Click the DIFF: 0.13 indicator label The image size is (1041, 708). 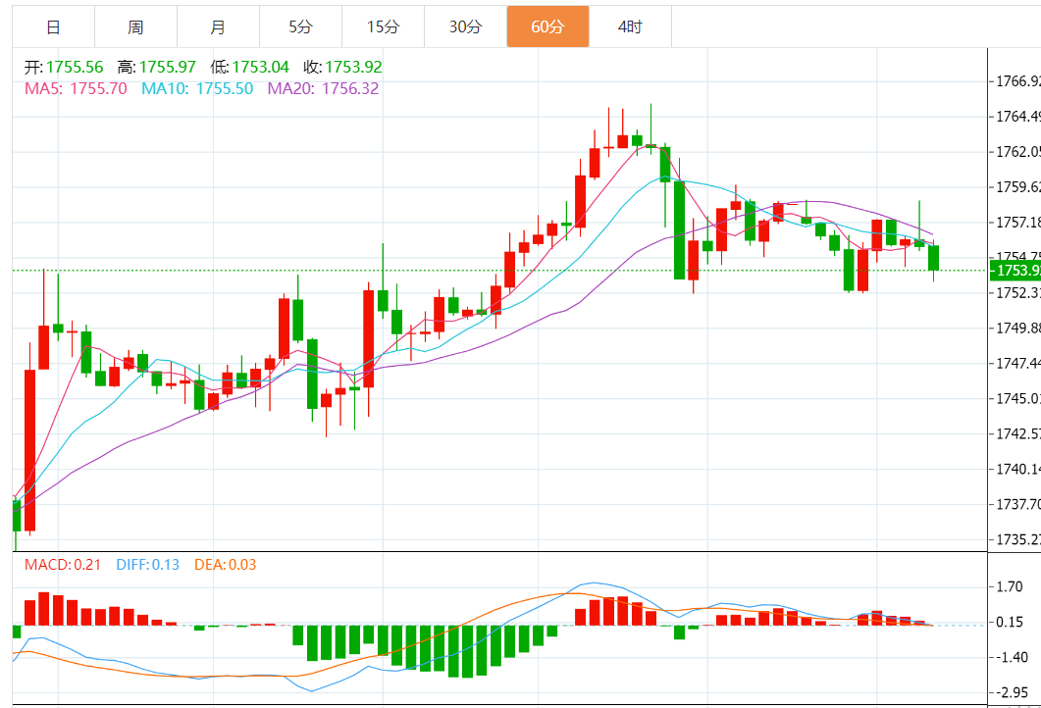tap(147, 565)
